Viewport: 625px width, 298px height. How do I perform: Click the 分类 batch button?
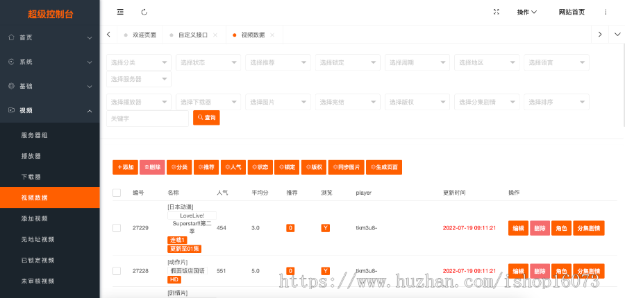tap(179, 168)
